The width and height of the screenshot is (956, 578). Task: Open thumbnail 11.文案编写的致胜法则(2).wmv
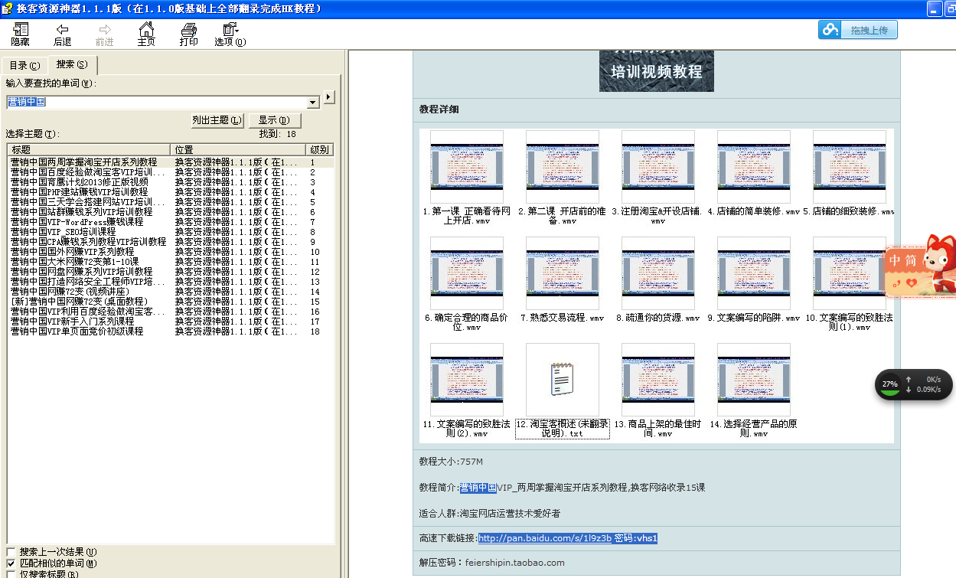tap(467, 379)
